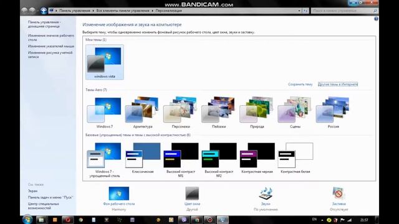Focus the control panel search field
The height and width of the screenshot is (224, 399).
[x=342, y=11]
